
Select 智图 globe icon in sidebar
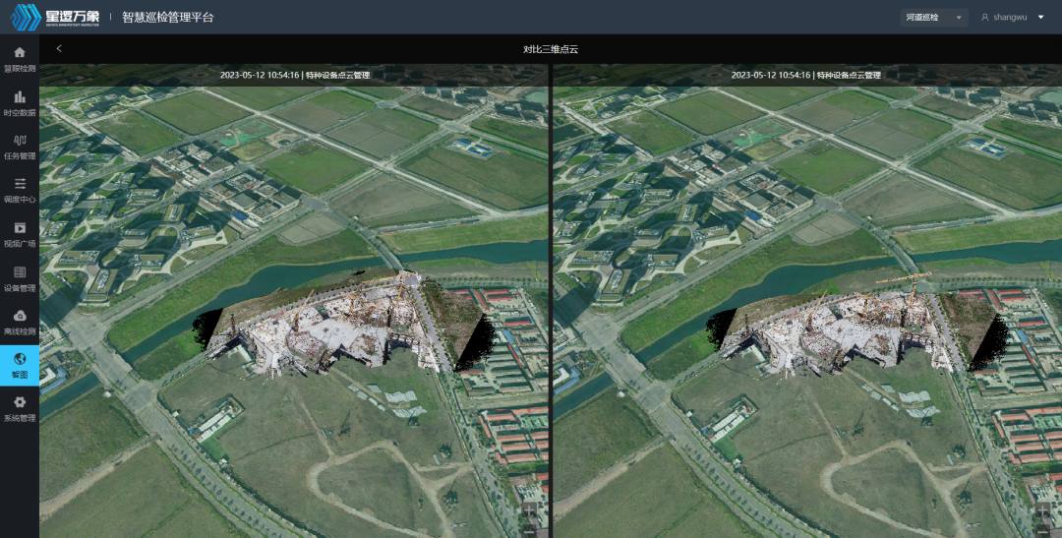20,360
